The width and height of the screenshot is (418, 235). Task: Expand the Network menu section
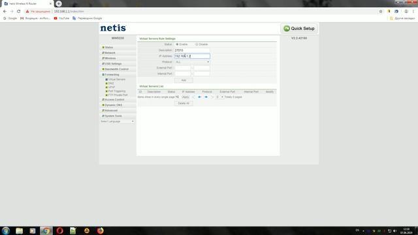(x=110, y=53)
